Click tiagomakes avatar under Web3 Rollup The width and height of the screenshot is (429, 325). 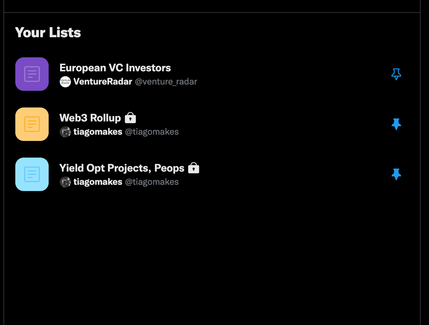pyautogui.click(x=65, y=132)
